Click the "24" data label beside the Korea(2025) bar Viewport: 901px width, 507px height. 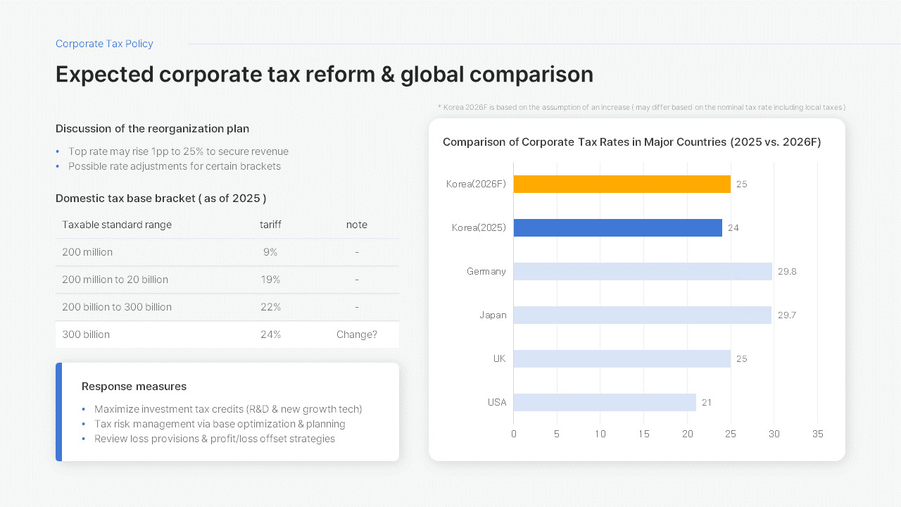tap(733, 227)
